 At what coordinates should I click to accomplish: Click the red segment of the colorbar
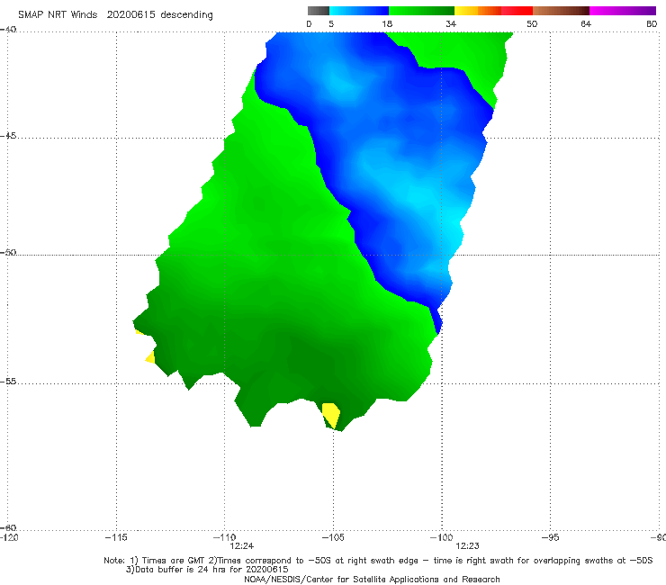pyautogui.click(x=517, y=11)
